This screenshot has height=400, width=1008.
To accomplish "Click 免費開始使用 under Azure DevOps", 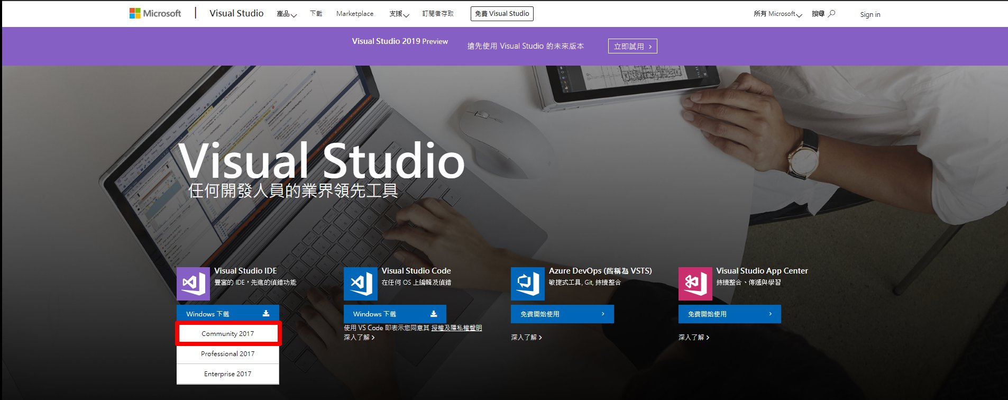I will click(x=562, y=314).
